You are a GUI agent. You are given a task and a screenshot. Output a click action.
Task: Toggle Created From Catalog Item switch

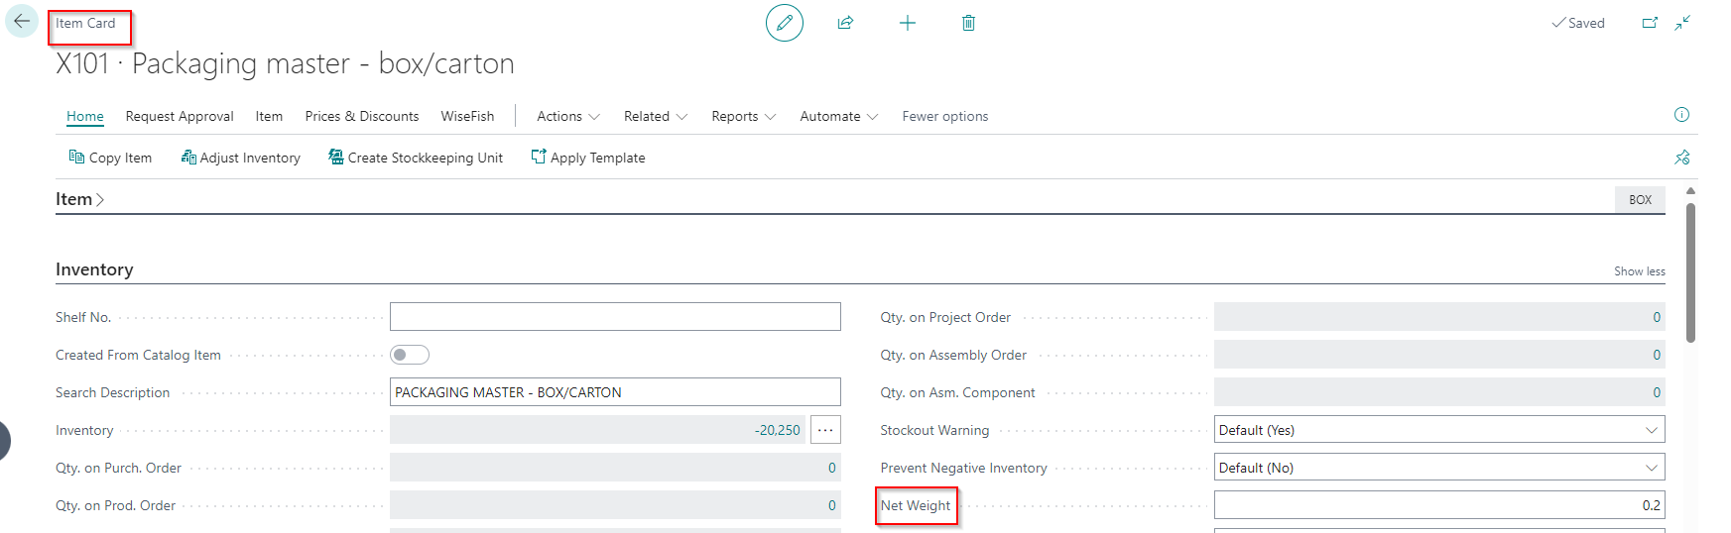tap(410, 355)
